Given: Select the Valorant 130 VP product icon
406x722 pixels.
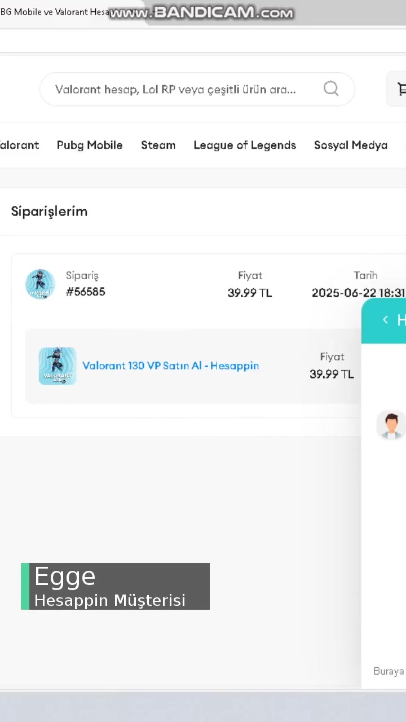Looking at the screenshot, I should (x=57, y=366).
